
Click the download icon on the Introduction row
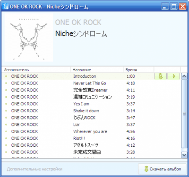point(161,76)
